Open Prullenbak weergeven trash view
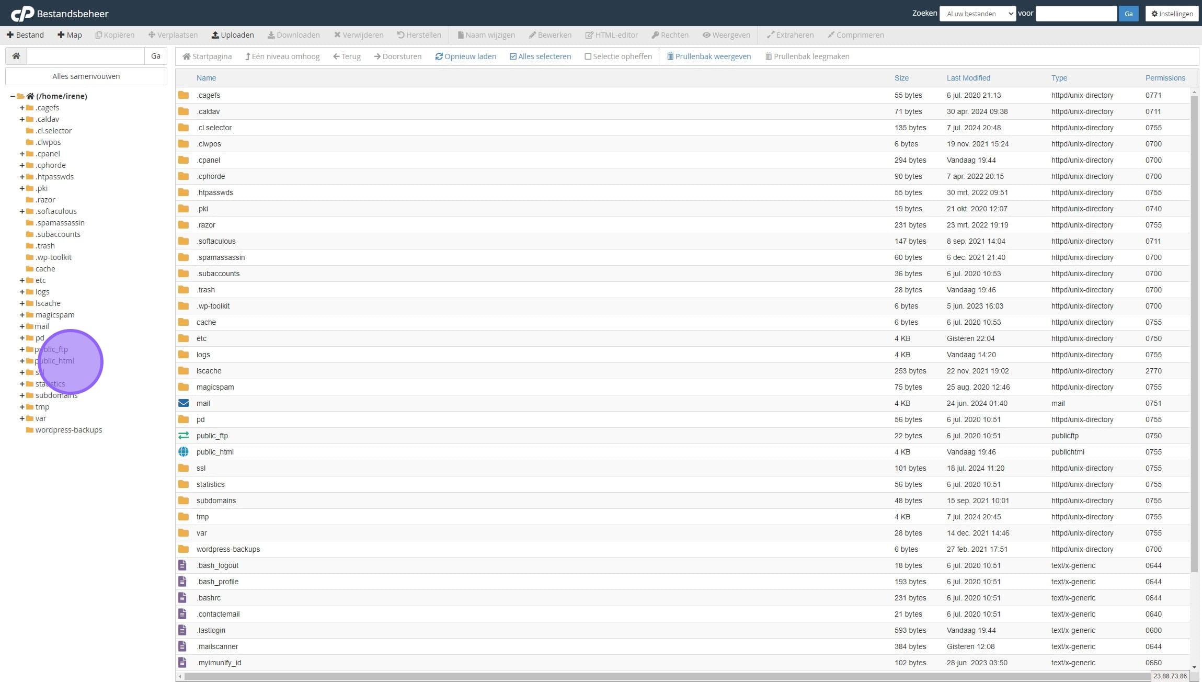This screenshot has height=682, width=1202. tap(708, 56)
